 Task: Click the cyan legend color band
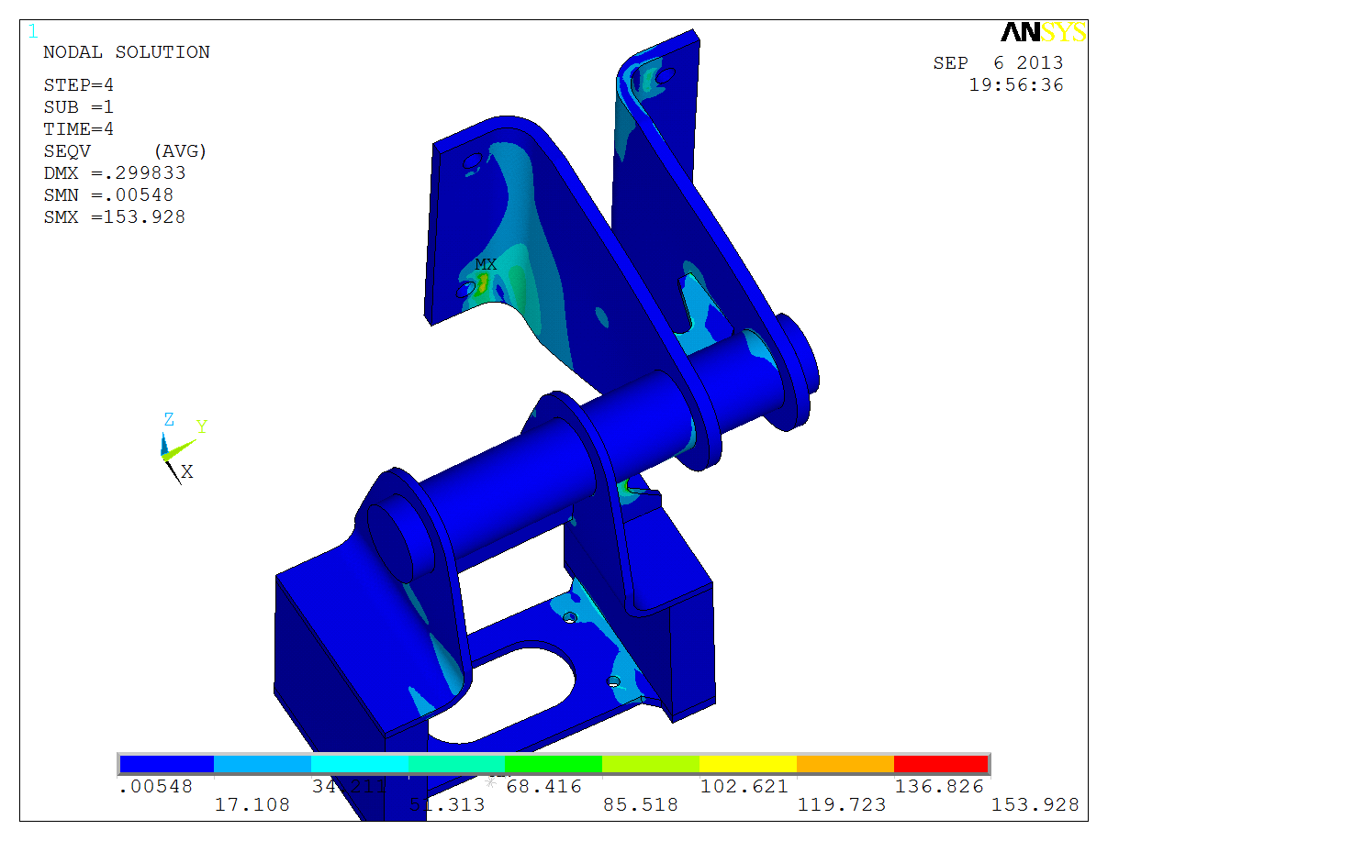[x=360, y=764]
